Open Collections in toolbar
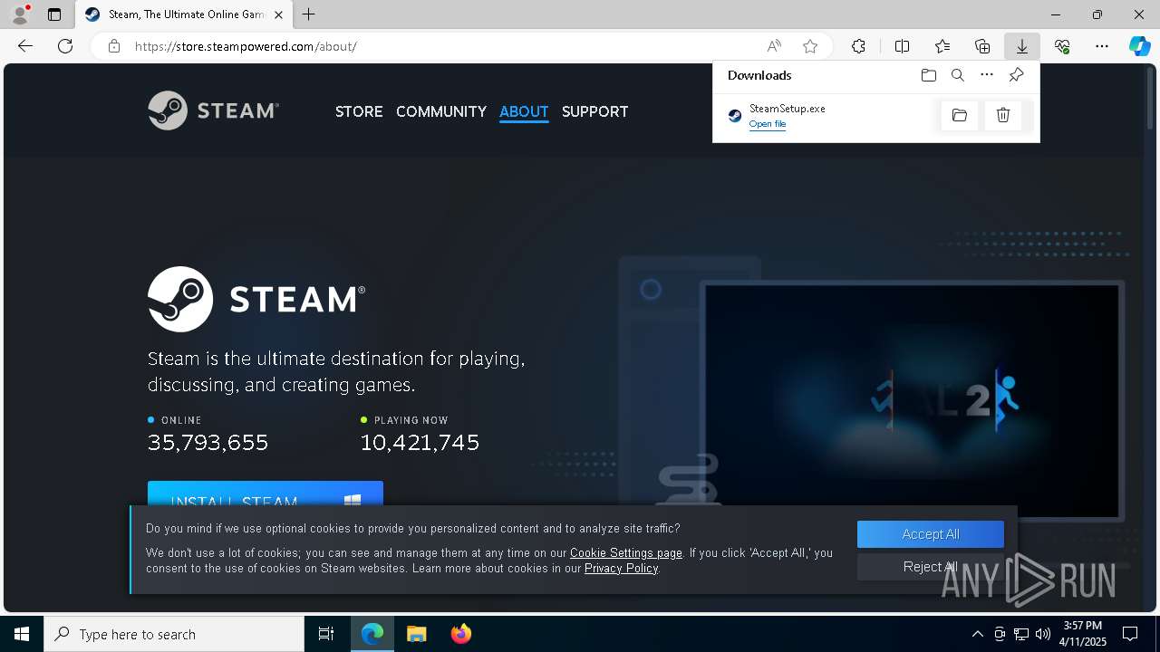The width and height of the screenshot is (1160, 652). click(x=982, y=46)
